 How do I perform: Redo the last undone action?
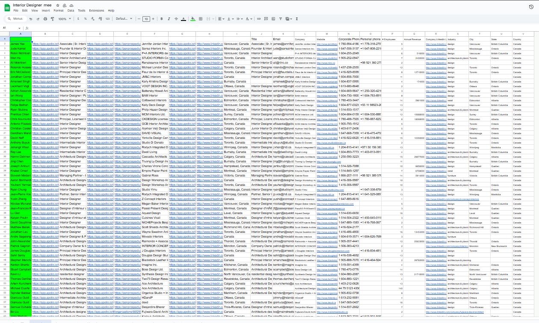click(38, 19)
